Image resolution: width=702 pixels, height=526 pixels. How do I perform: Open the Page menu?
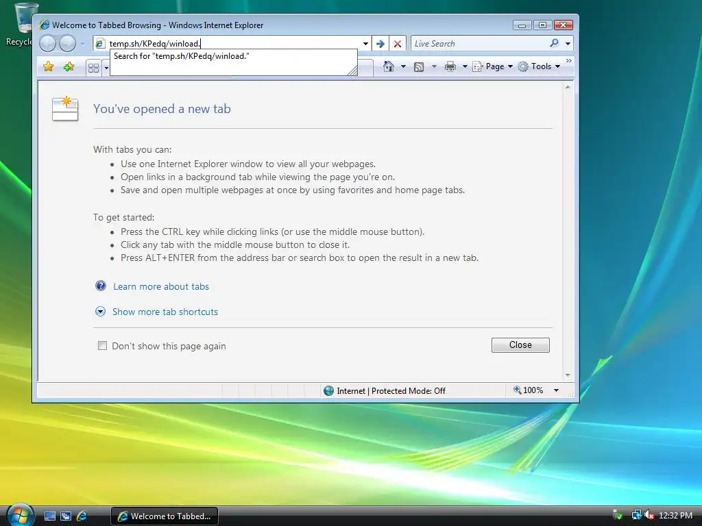pos(493,66)
